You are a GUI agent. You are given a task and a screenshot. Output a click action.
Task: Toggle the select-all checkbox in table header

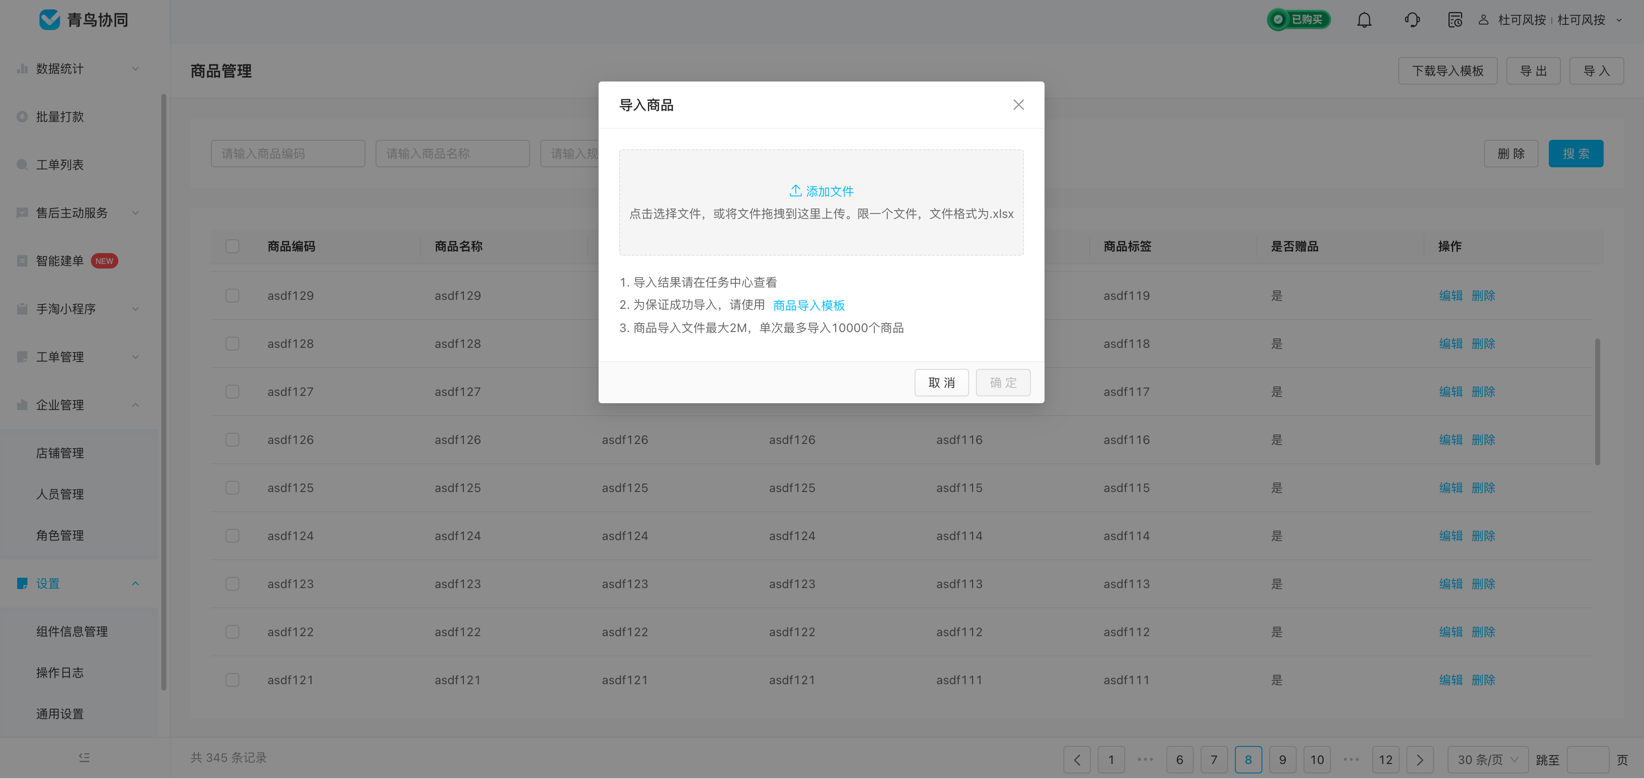click(x=232, y=247)
